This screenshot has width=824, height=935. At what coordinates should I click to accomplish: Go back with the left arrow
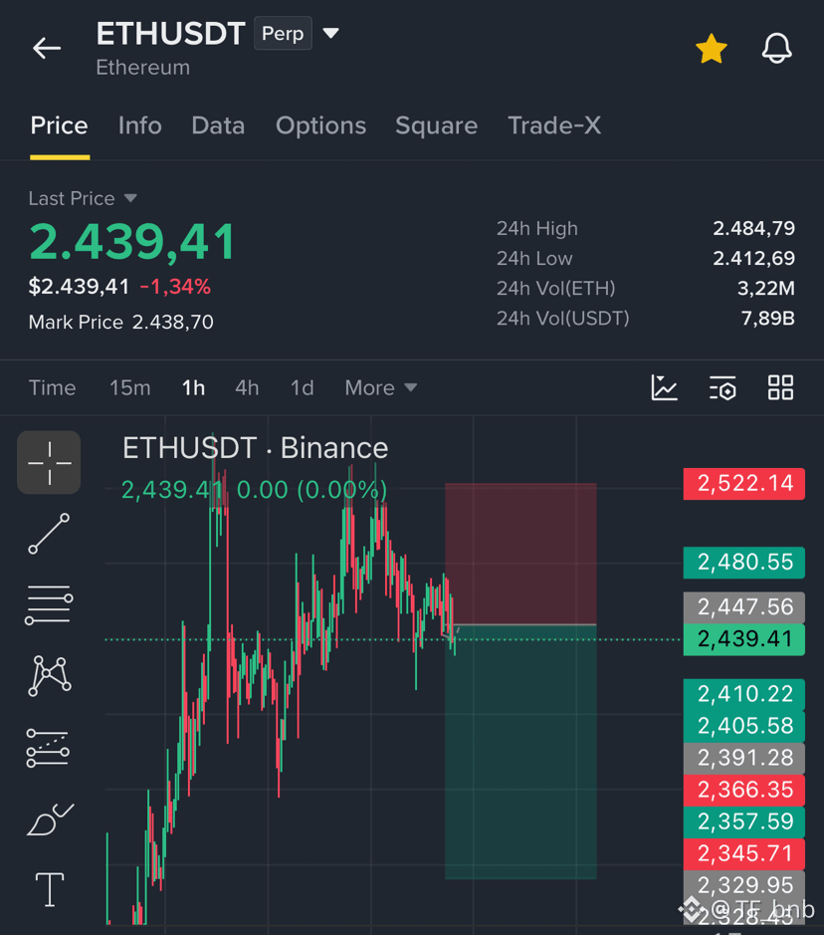click(47, 49)
